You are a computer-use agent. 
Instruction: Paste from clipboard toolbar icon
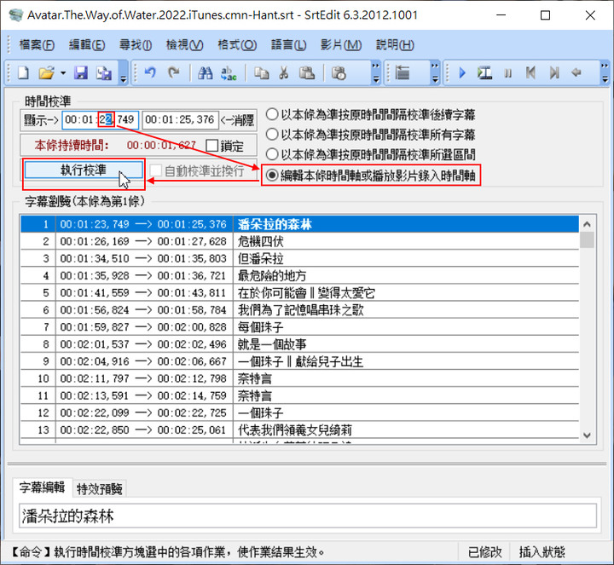coord(307,72)
